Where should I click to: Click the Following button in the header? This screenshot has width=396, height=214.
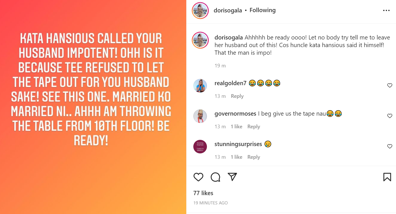(x=263, y=10)
